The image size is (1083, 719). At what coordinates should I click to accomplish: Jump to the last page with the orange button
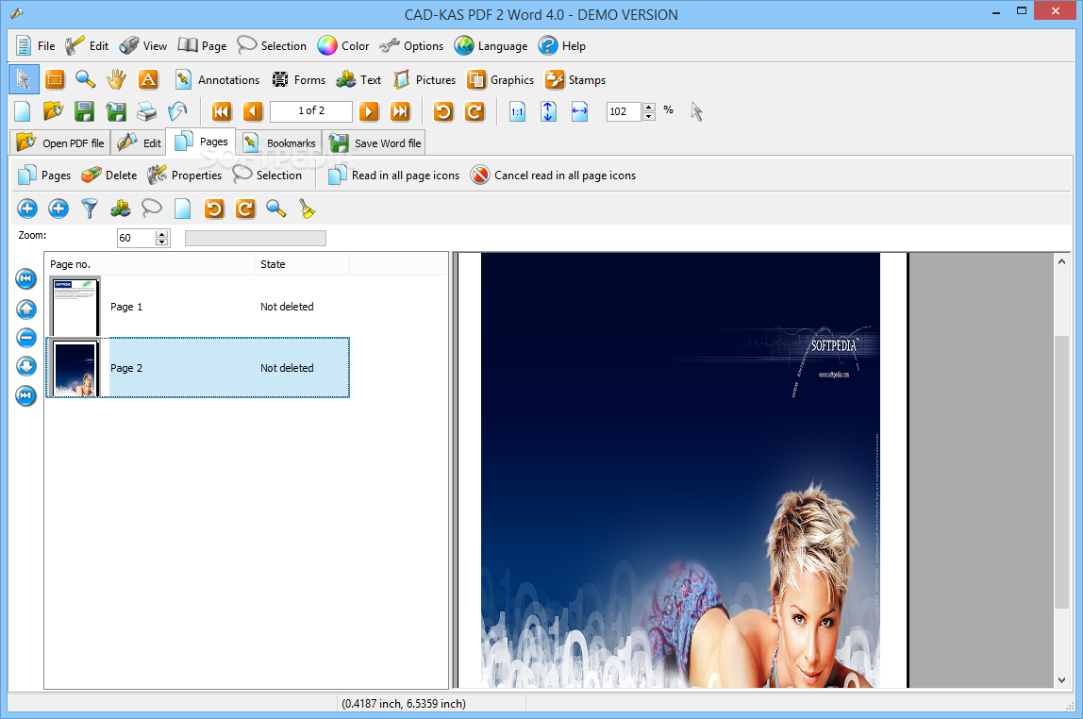click(x=400, y=111)
